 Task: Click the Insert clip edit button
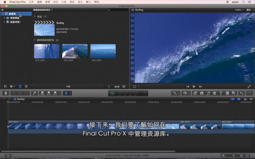48,93
